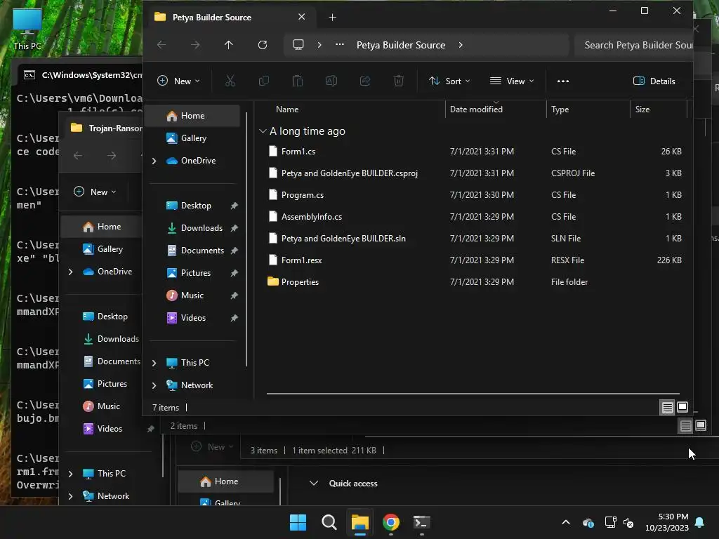Refresh the Petya Builder Source folder
Viewport: 719px width, 539px height.
263,45
